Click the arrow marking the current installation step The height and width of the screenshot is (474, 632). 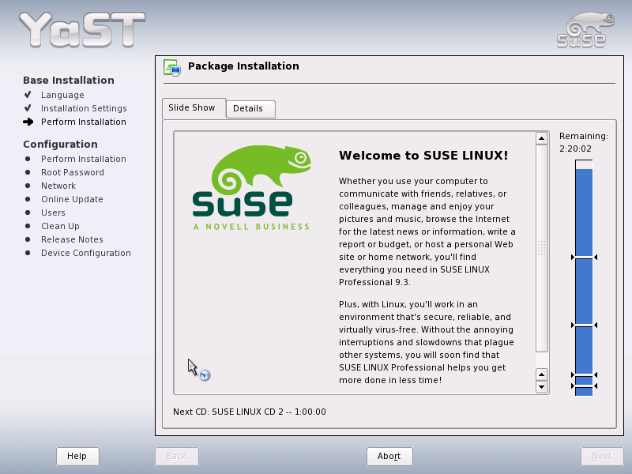28,122
